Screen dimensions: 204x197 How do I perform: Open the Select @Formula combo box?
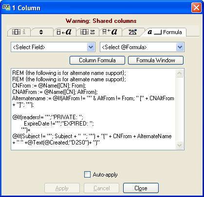click(142, 47)
